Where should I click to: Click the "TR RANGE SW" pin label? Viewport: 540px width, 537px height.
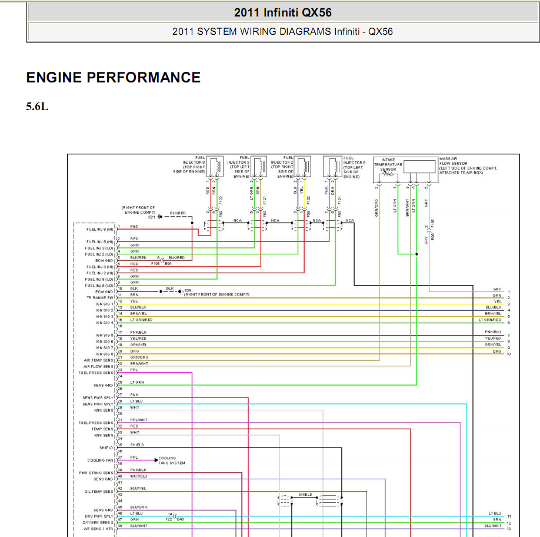click(100, 298)
